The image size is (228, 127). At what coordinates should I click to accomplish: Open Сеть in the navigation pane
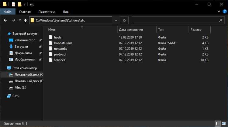point(16,96)
